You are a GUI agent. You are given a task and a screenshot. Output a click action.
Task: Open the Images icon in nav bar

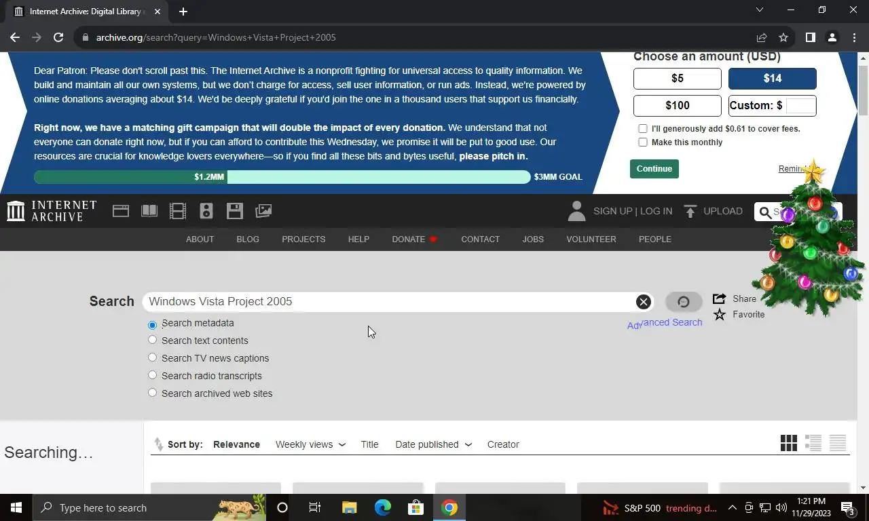(263, 211)
